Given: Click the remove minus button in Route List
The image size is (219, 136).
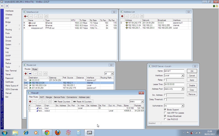Looking at the screenshot, I should (30, 73).
